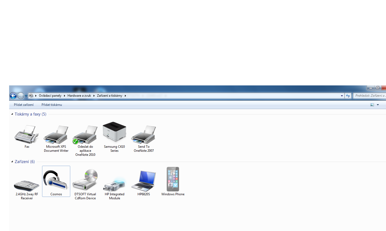Click the Zařízení a tiskárny breadcrumb
The width and height of the screenshot is (386, 231).
click(110, 96)
